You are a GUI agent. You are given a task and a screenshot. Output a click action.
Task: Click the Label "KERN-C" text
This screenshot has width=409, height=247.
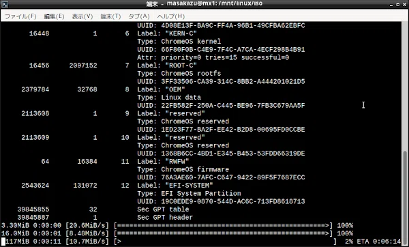[x=167, y=33]
